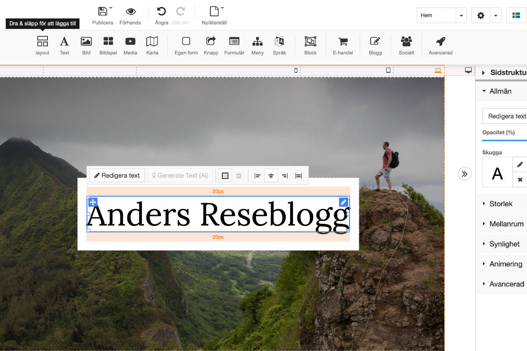
Task: Click the Publicera save icon
Action: click(x=102, y=11)
